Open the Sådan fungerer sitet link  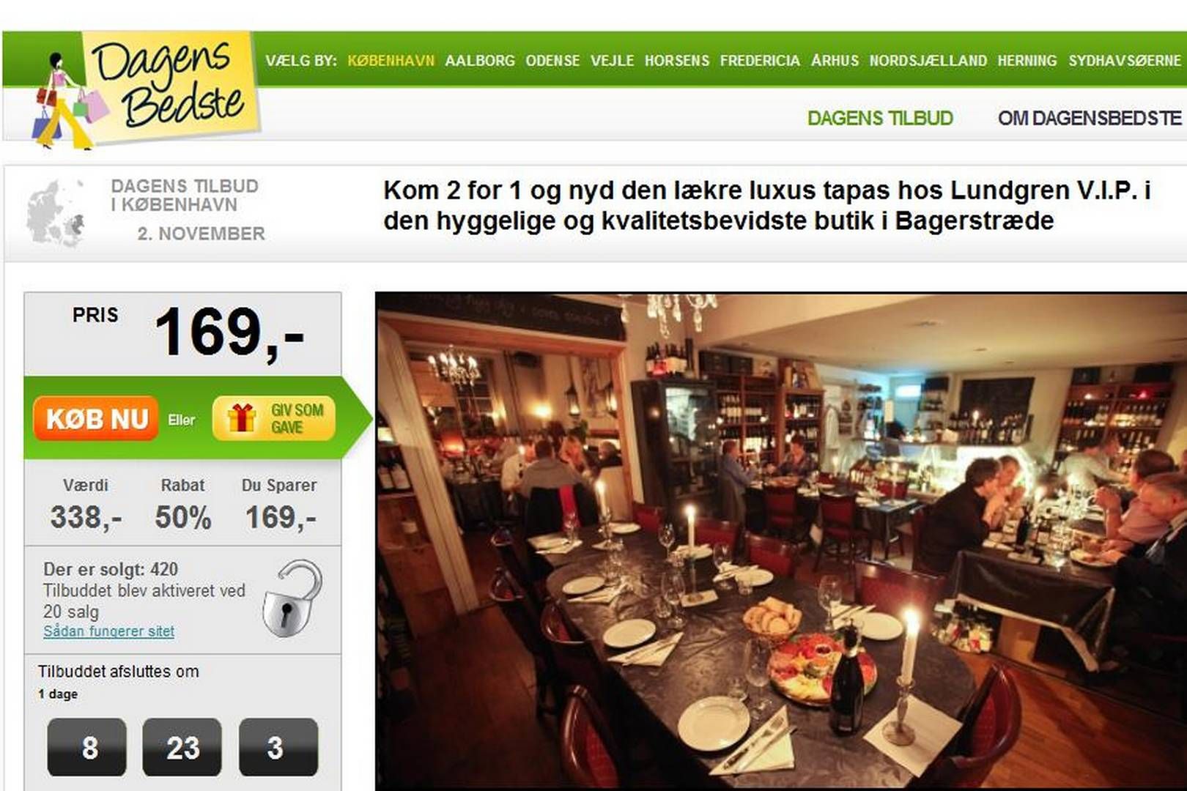pos(108,631)
